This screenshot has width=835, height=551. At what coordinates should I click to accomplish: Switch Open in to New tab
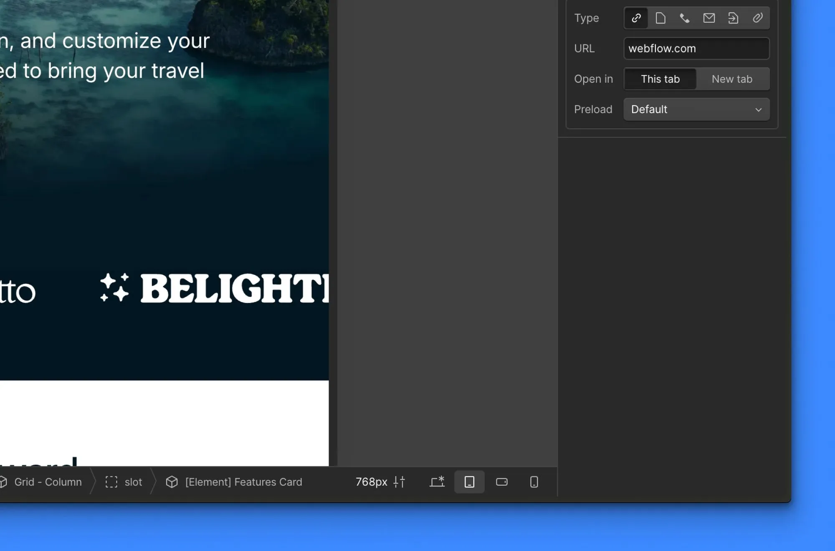732,79
